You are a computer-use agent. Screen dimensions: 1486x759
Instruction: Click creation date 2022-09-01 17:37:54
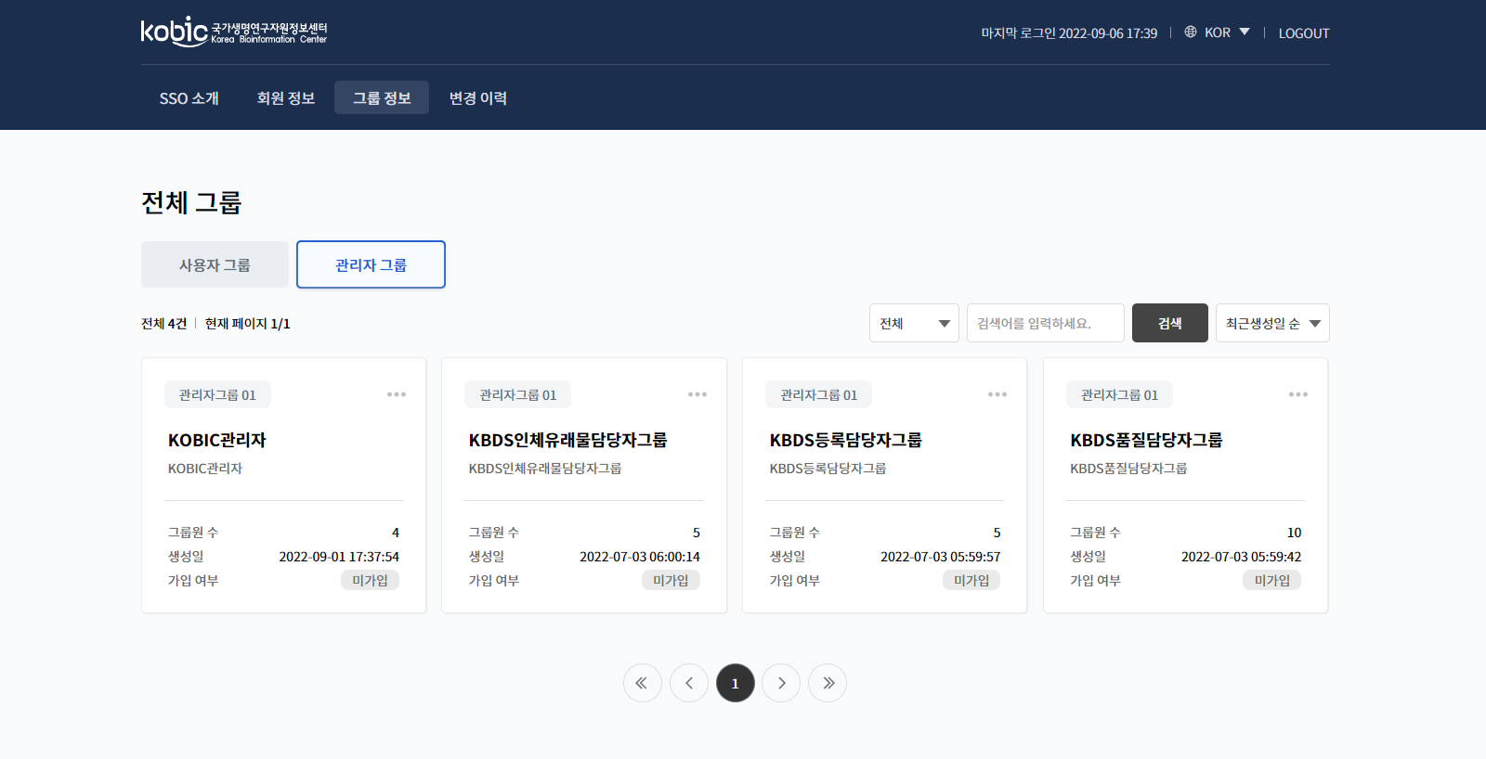[339, 557]
